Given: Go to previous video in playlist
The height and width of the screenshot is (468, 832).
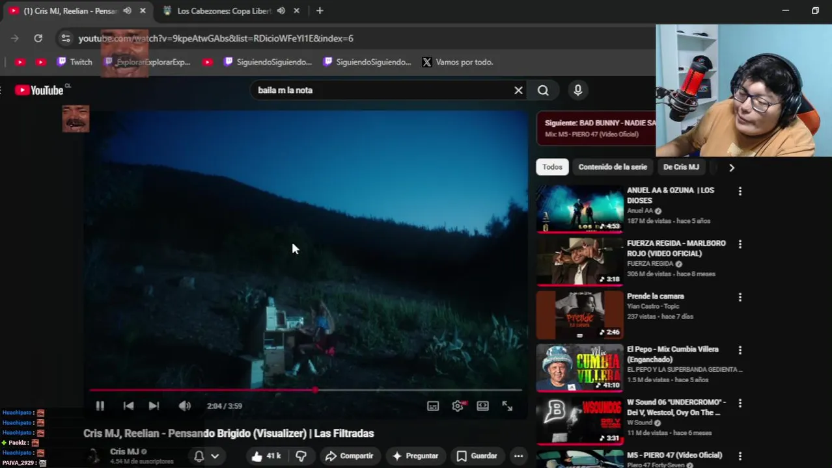Looking at the screenshot, I should point(128,406).
